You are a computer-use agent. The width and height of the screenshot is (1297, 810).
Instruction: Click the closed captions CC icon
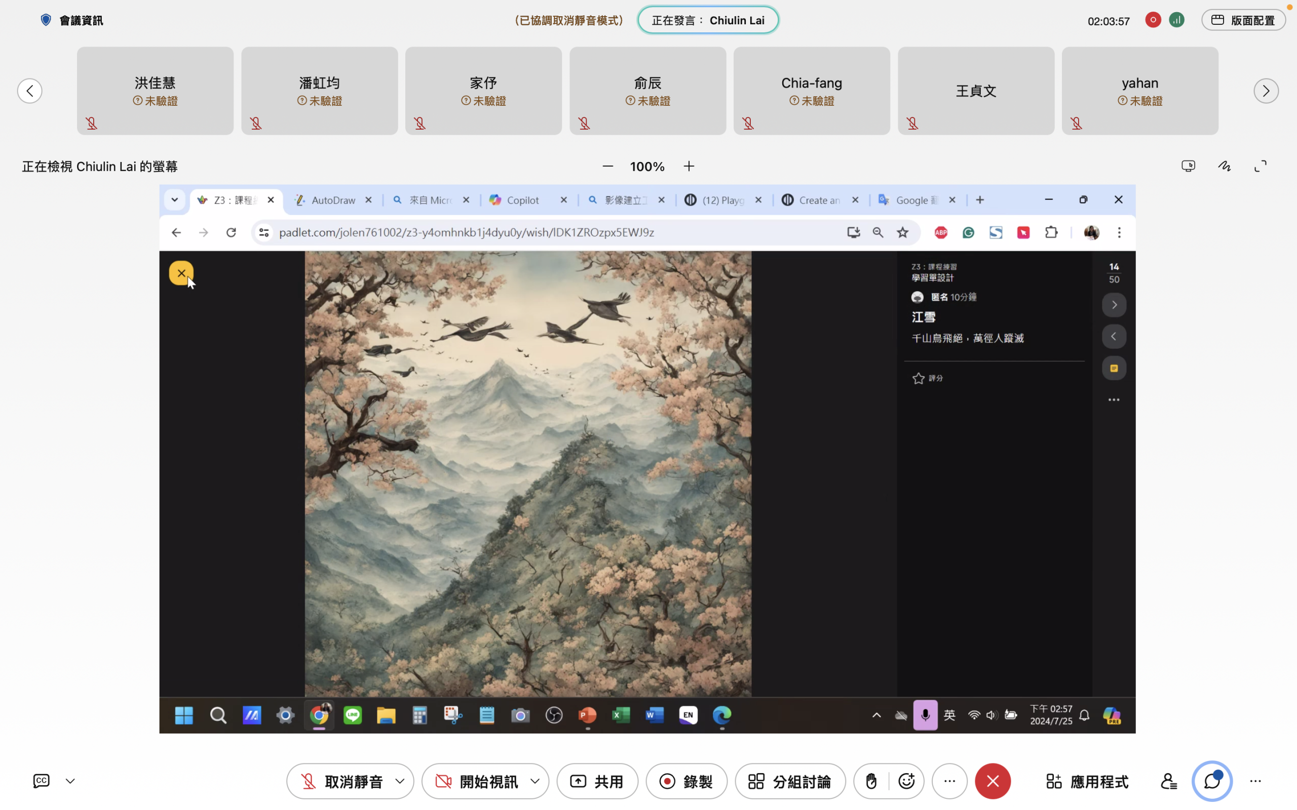click(x=41, y=781)
